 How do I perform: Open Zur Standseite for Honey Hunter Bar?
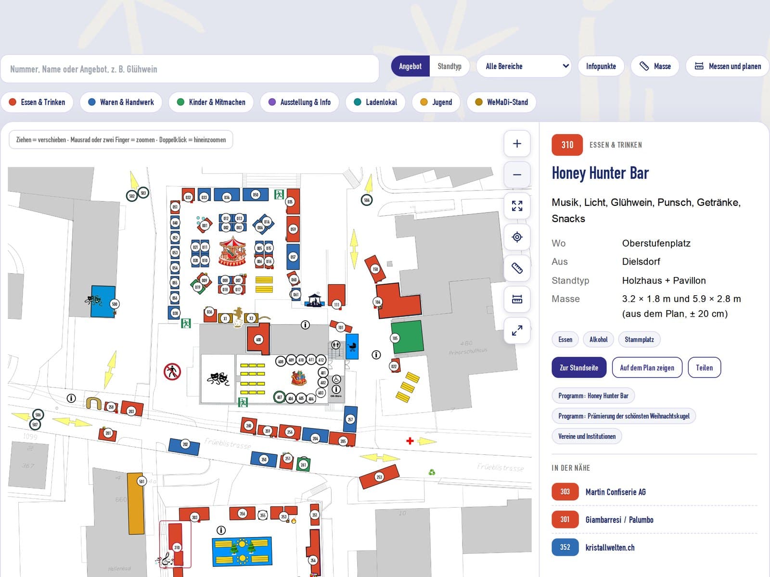tap(579, 367)
